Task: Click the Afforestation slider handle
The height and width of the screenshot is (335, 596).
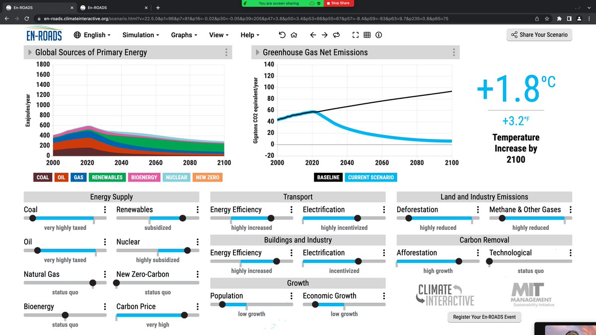Action: [x=459, y=261]
